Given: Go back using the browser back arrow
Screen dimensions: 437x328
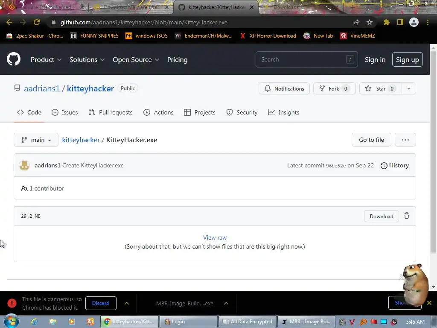Looking at the screenshot, I should 9,22.
